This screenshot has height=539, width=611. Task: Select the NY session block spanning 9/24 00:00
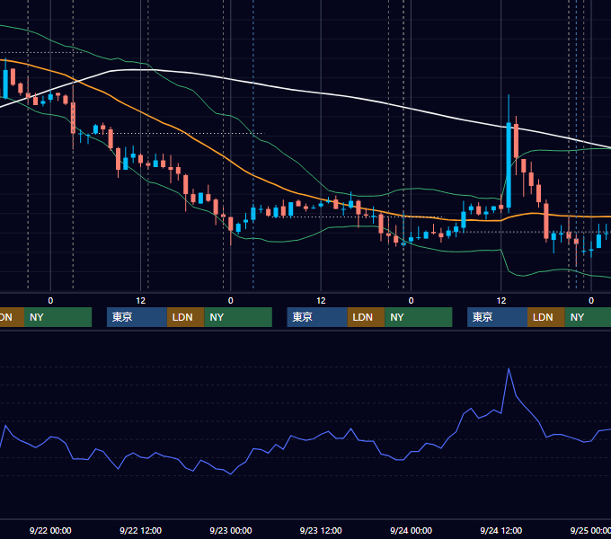click(x=419, y=317)
